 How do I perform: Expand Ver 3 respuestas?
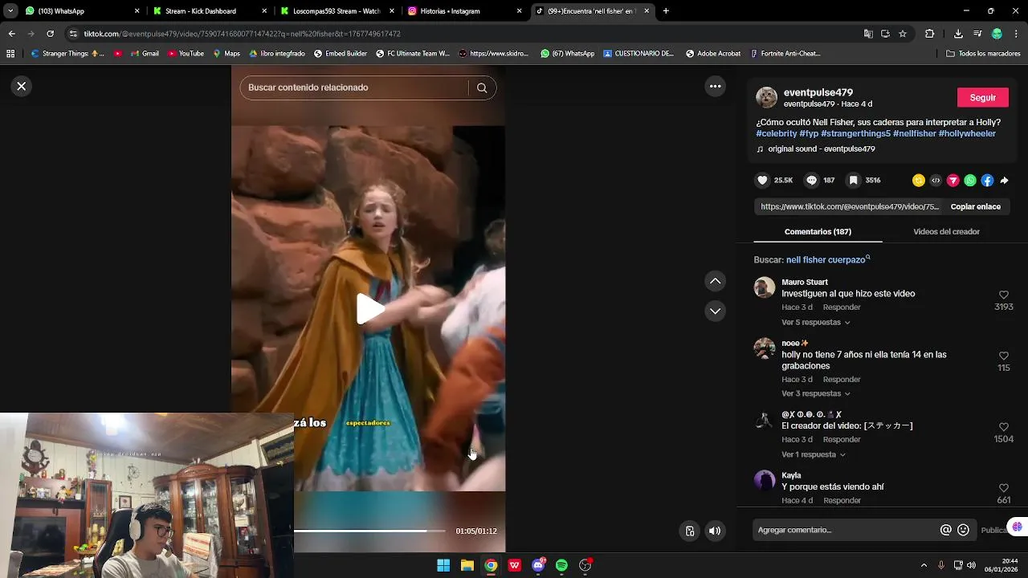click(815, 393)
